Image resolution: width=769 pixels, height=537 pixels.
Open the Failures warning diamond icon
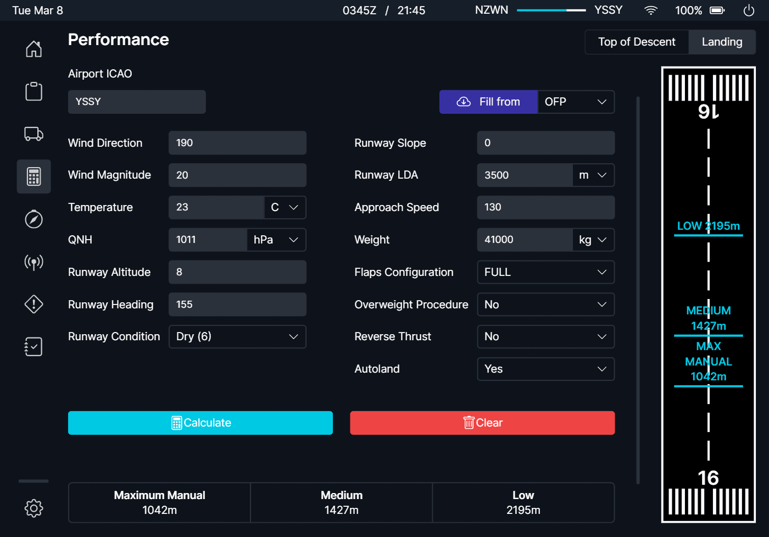point(34,304)
